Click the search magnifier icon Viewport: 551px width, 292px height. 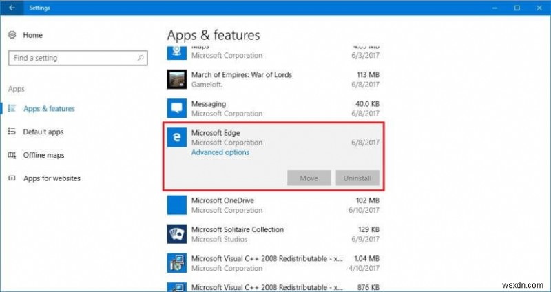click(x=141, y=58)
